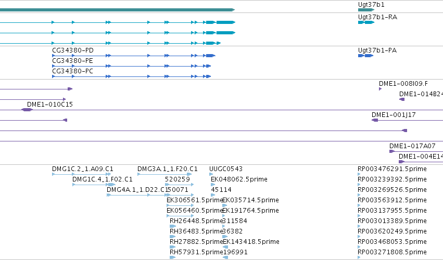Click the Ugt37b1-RA transcript label

(x=377, y=17)
